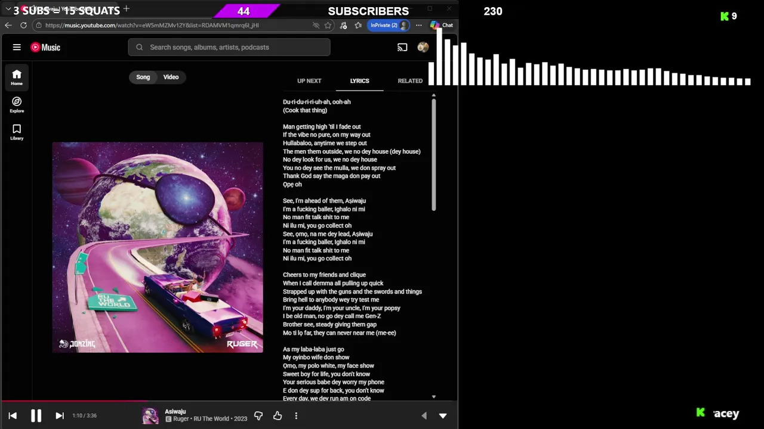The height and width of the screenshot is (429, 764).
Task: Click the song progress bar
Action: pyautogui.click(x=229, y=402)
